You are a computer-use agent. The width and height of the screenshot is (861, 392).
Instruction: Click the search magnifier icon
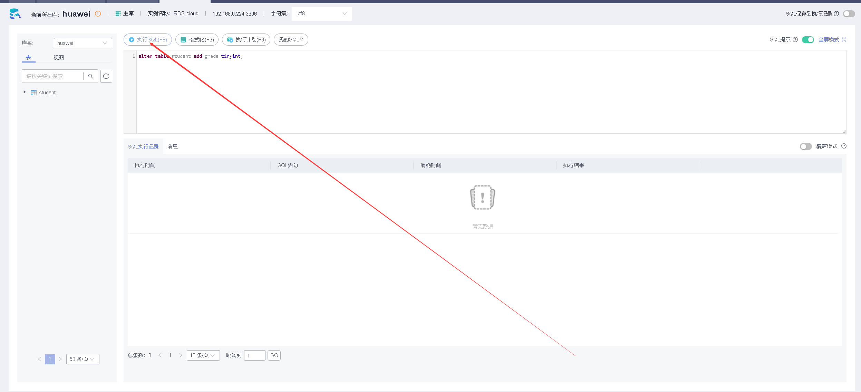pyautogui.click(x=90, y=76)
